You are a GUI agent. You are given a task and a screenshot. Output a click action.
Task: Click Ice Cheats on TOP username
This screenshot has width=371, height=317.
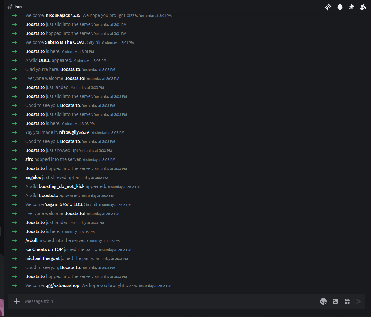[44, 249]
